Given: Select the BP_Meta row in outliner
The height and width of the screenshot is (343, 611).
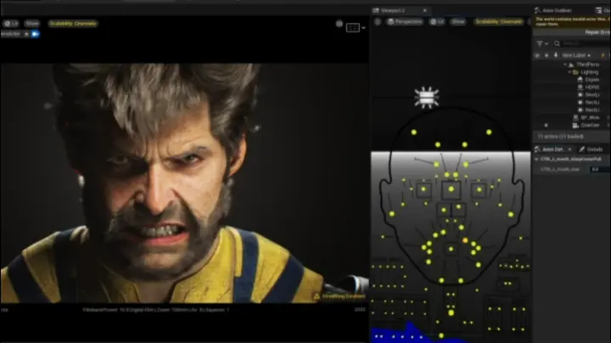Looking at the screenshot, I should (572, 117).
